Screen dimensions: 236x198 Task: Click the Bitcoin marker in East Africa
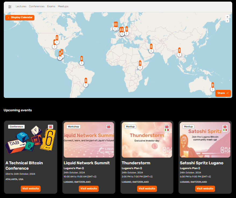click(140, 63)
